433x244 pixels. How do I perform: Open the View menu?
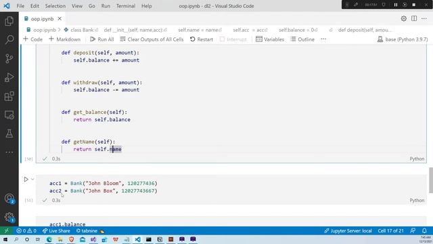[77, 6]
